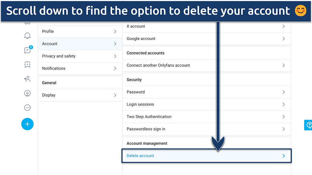The image size is (312, 175).
Task: Open the help question mark widget
Action: click(x=309, y=125)
